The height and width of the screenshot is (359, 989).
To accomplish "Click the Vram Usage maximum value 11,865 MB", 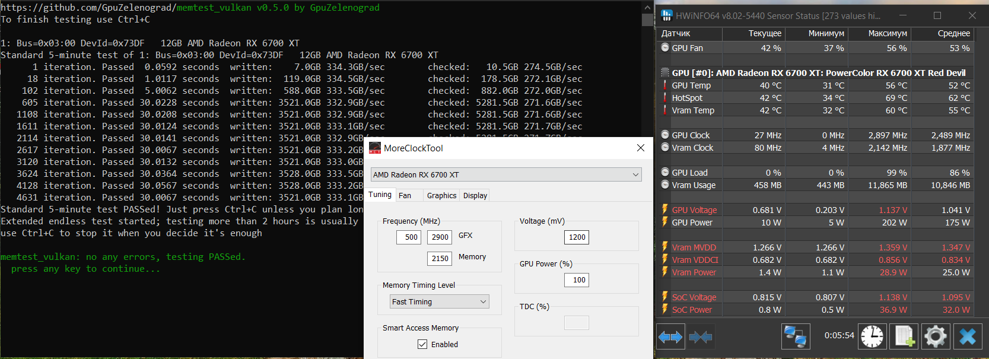I will point(888,185).
